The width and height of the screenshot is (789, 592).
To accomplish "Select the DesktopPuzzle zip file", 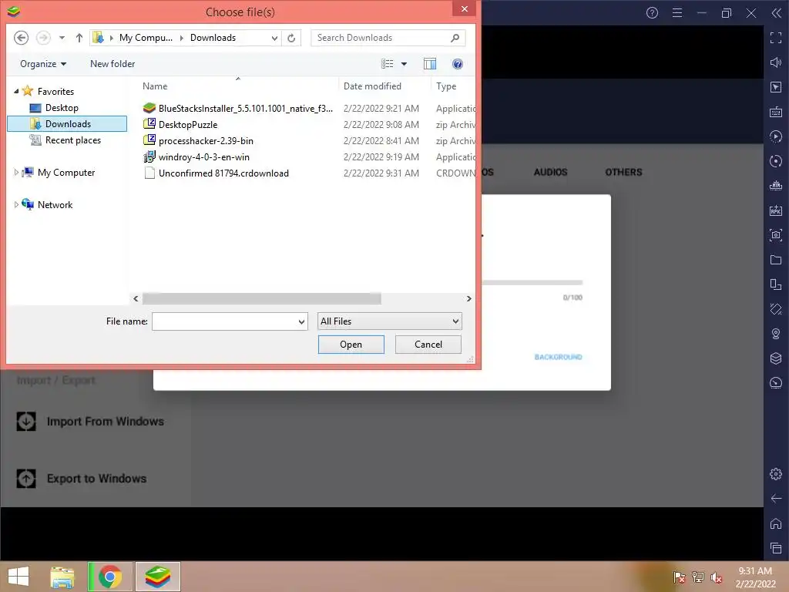I will (x=180, y=124).
